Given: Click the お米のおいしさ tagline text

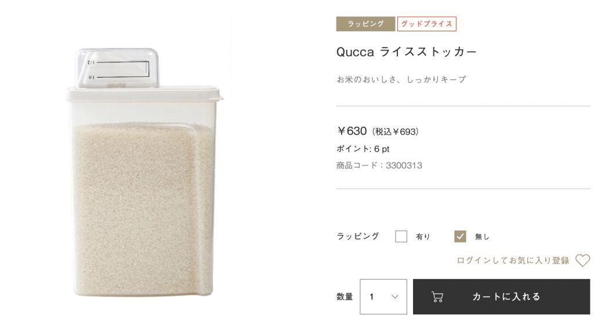Looking at the screenshot, I should [x=401, y=79].
